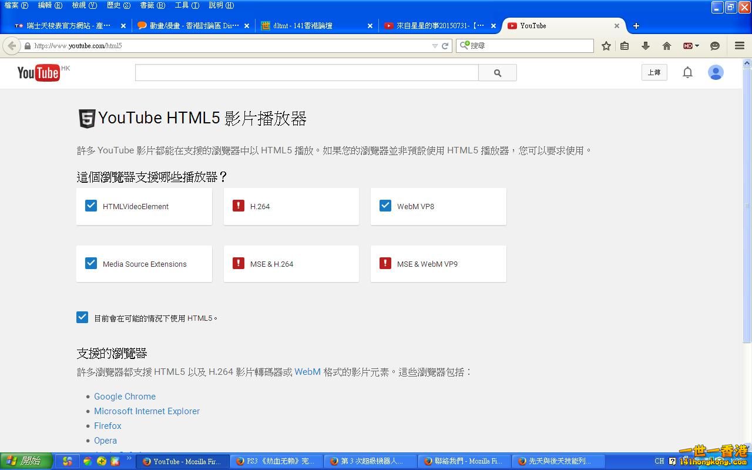Click the HTML5 shield logo

86,119
